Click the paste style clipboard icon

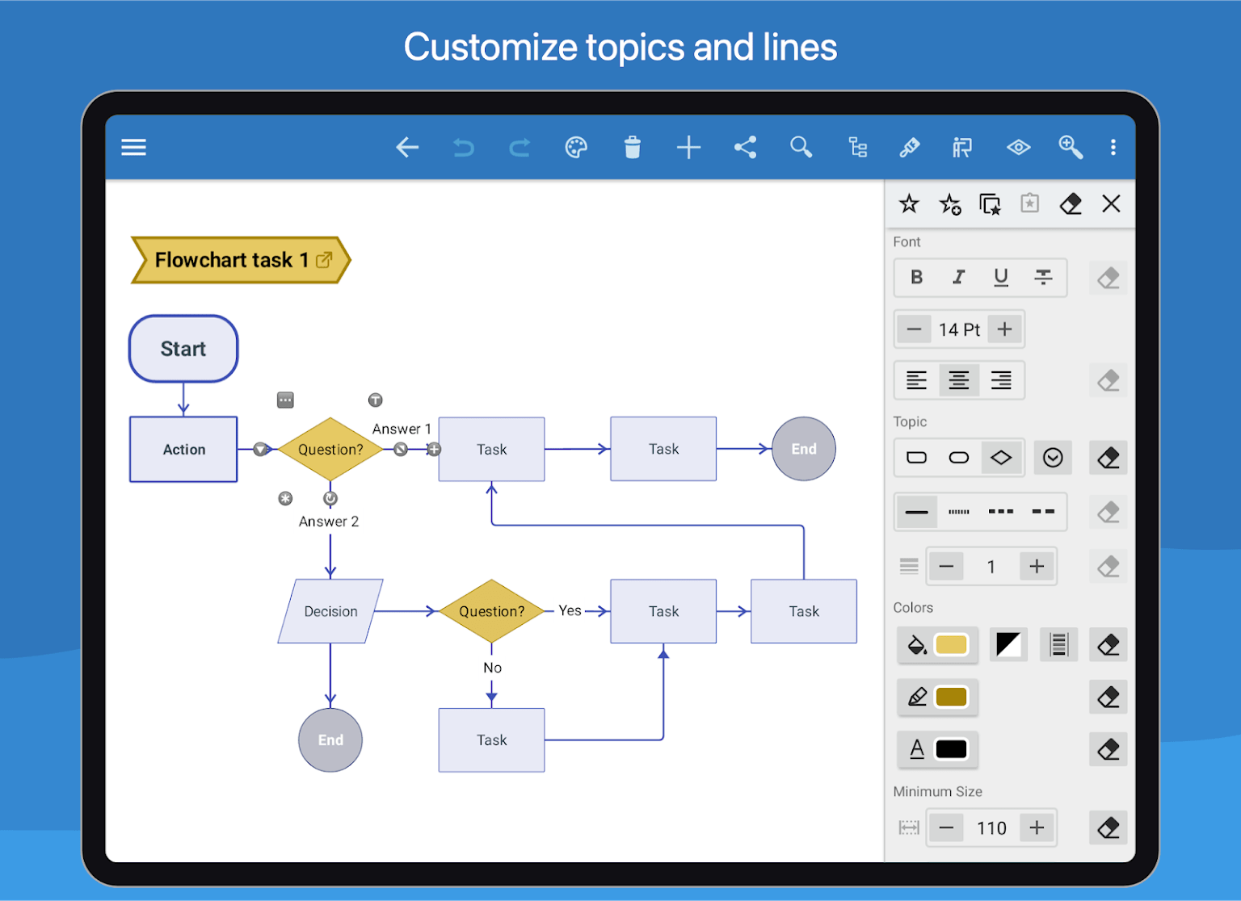tap(1029, 203)
